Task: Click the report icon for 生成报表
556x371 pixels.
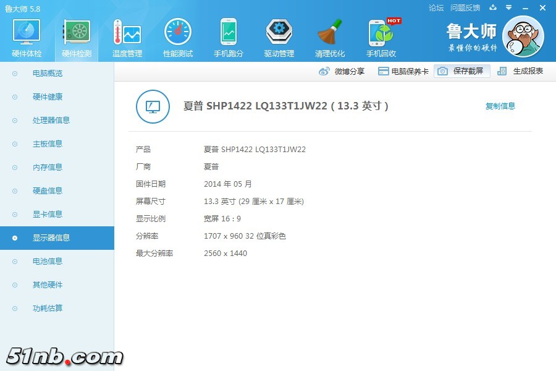Action: point(502,71)
